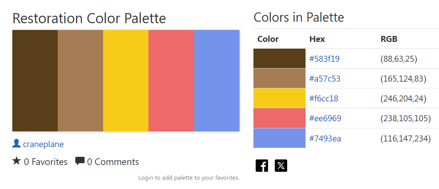Click the (238,105,105) RGB value cell
The image size is (439, 189).
(405, 118)
